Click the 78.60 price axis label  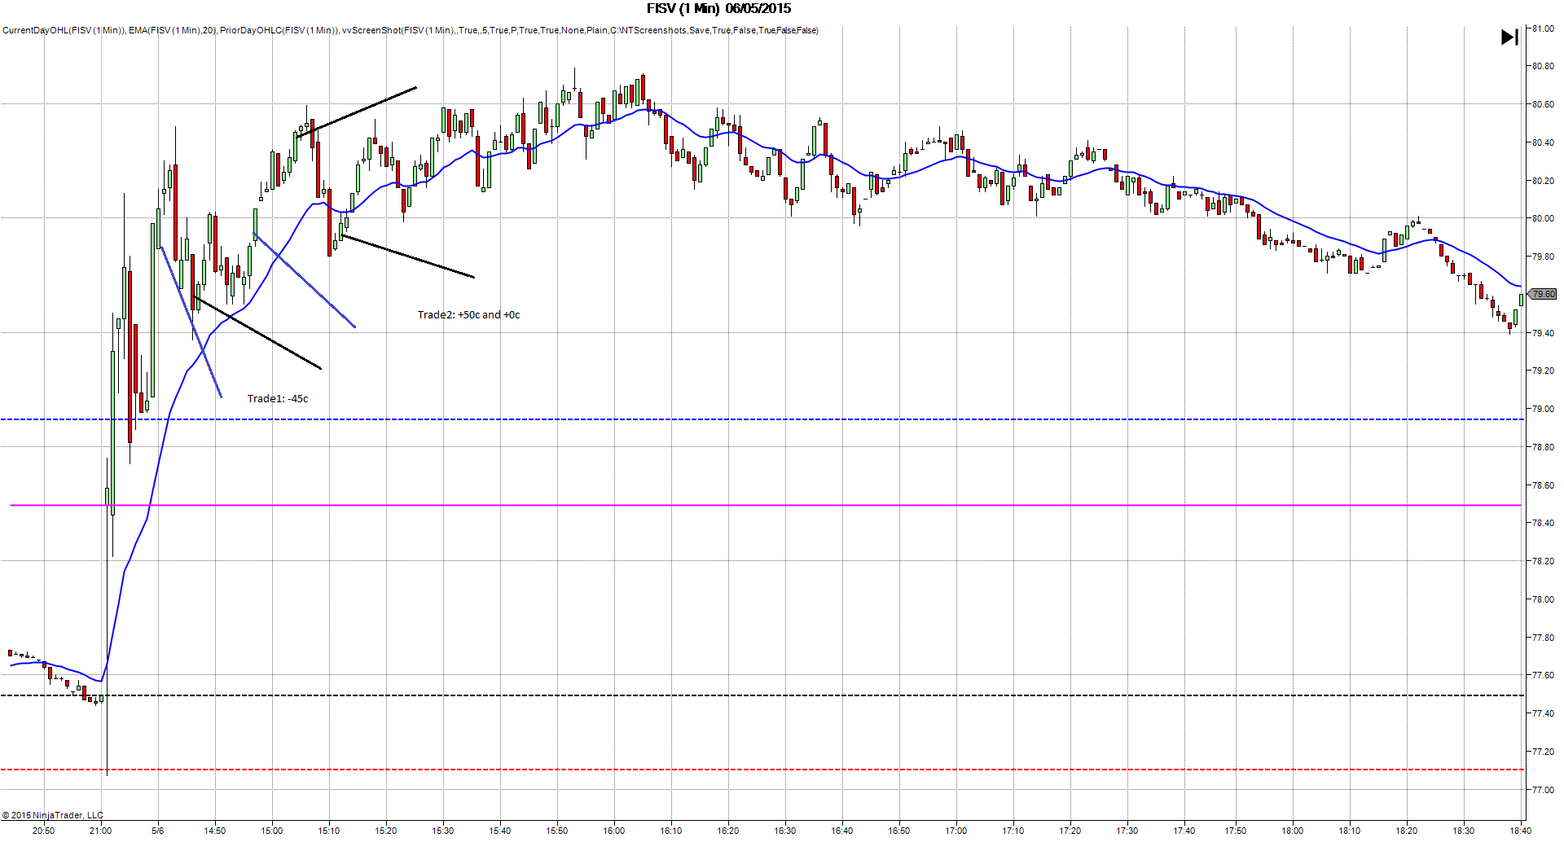[1543, 485]
